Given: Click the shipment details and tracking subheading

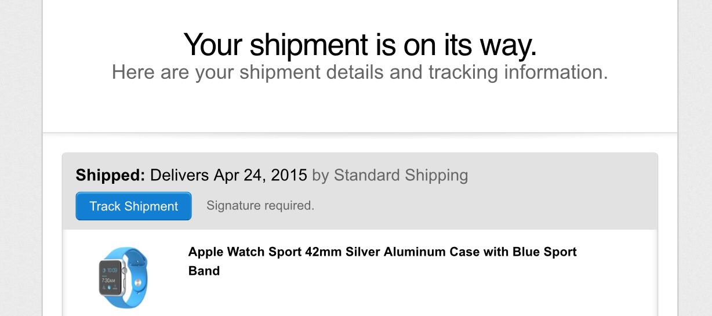Looking at the screenshot, I should pyautogui.click(x=359, y=72).
